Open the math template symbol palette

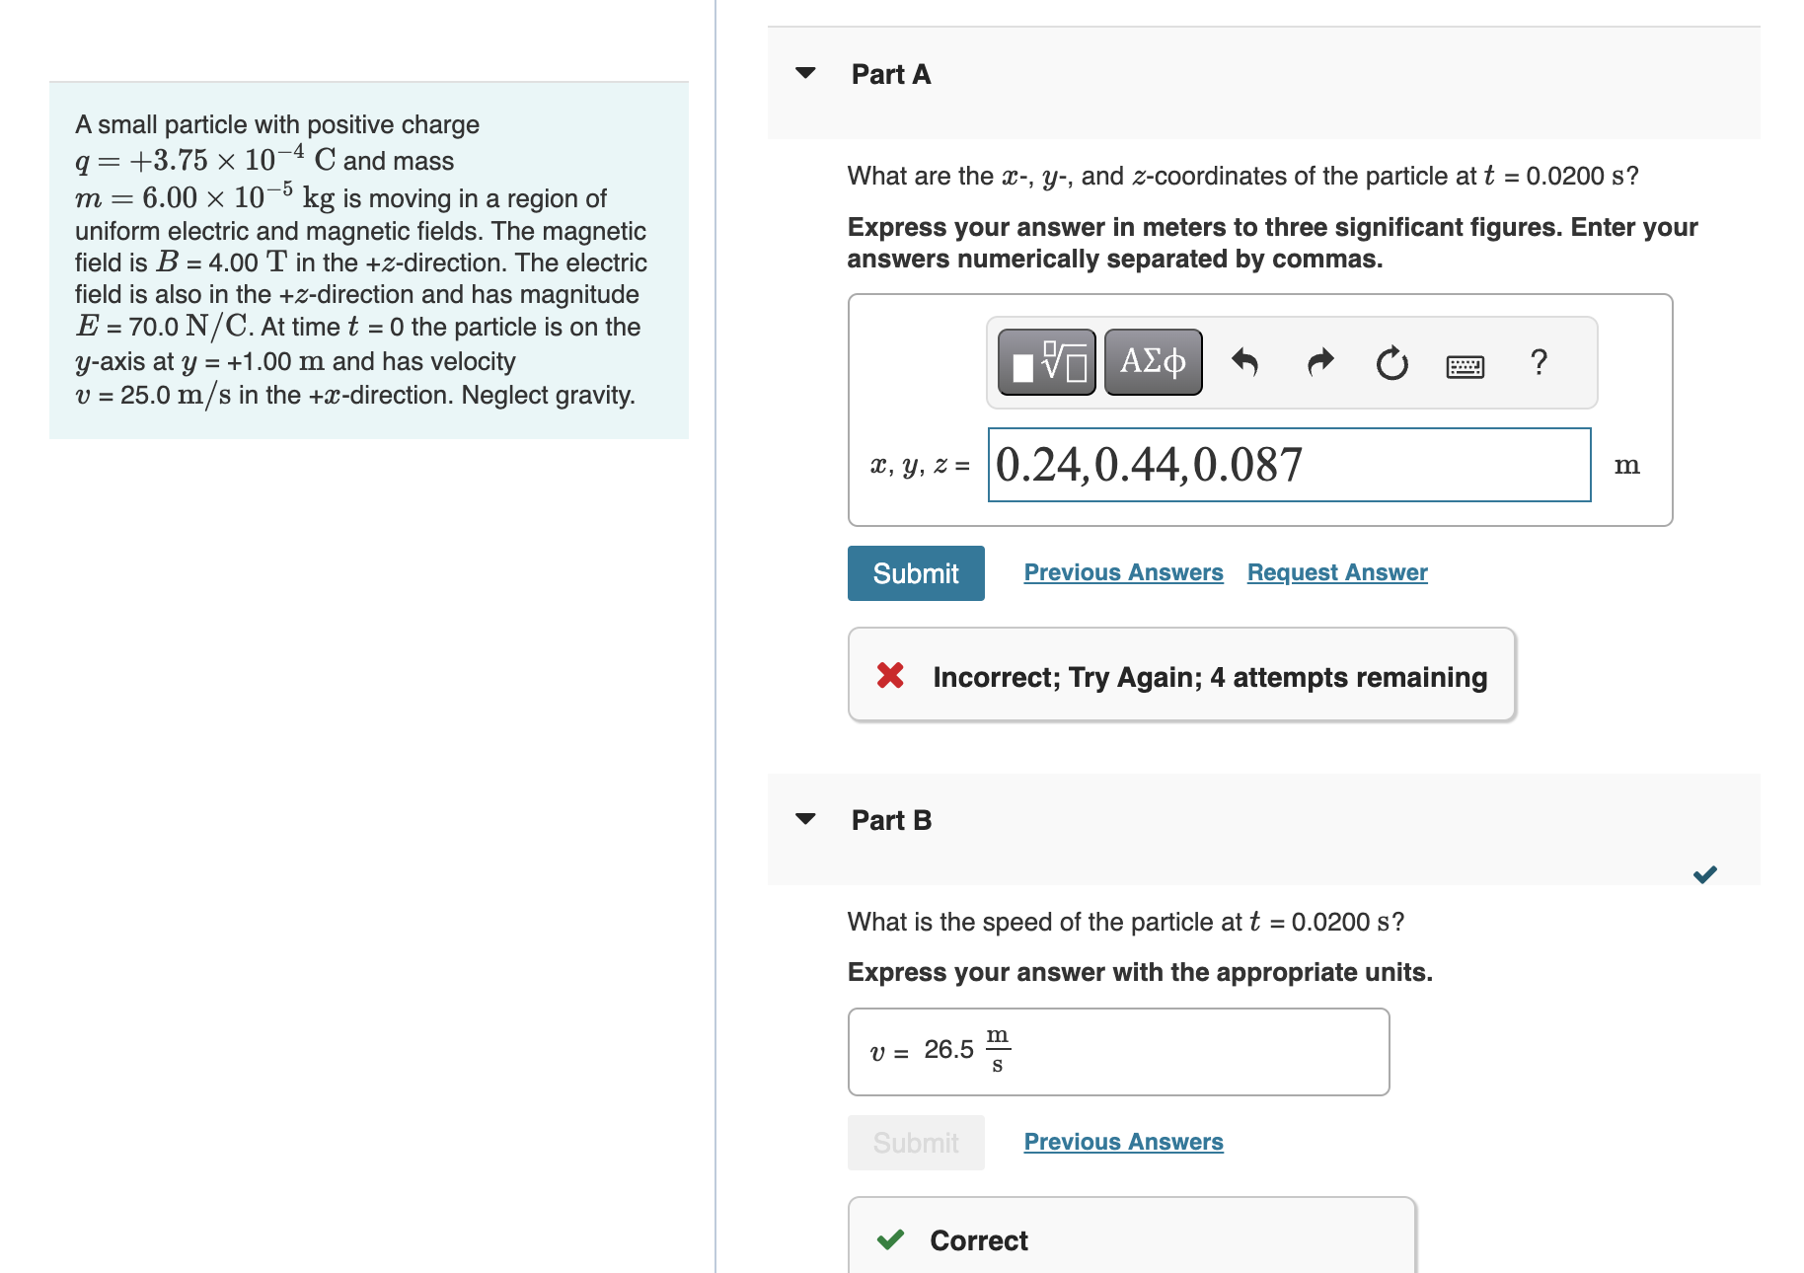point(1046,361)
